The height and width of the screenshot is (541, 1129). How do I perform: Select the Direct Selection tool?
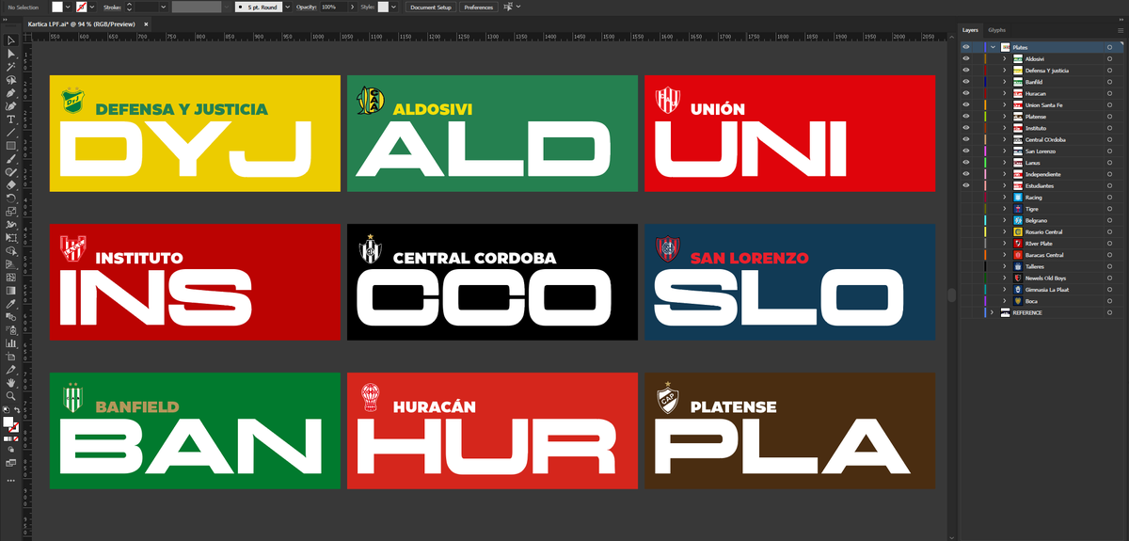[11, 54]
